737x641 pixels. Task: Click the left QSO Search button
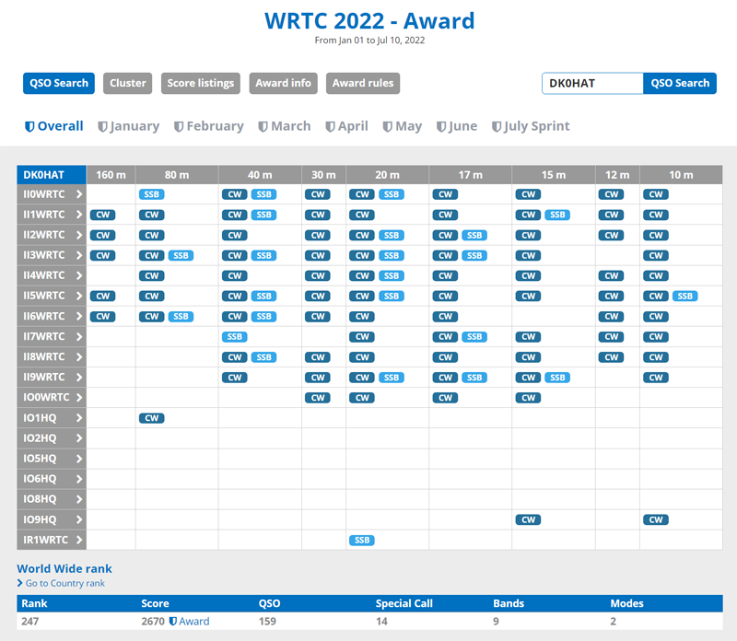[59, 83]
